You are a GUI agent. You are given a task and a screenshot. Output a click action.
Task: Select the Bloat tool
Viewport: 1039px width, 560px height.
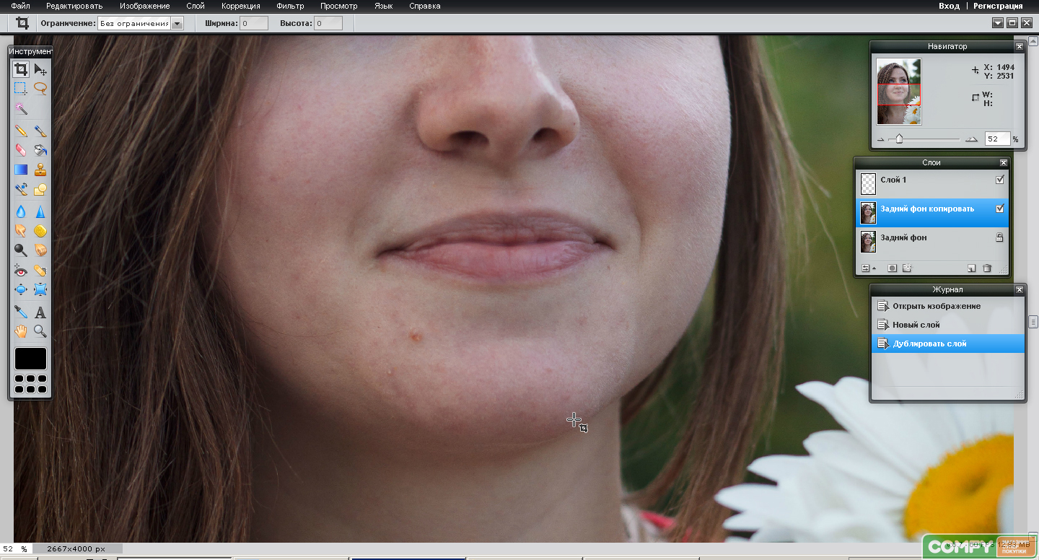tap(21, 290)
